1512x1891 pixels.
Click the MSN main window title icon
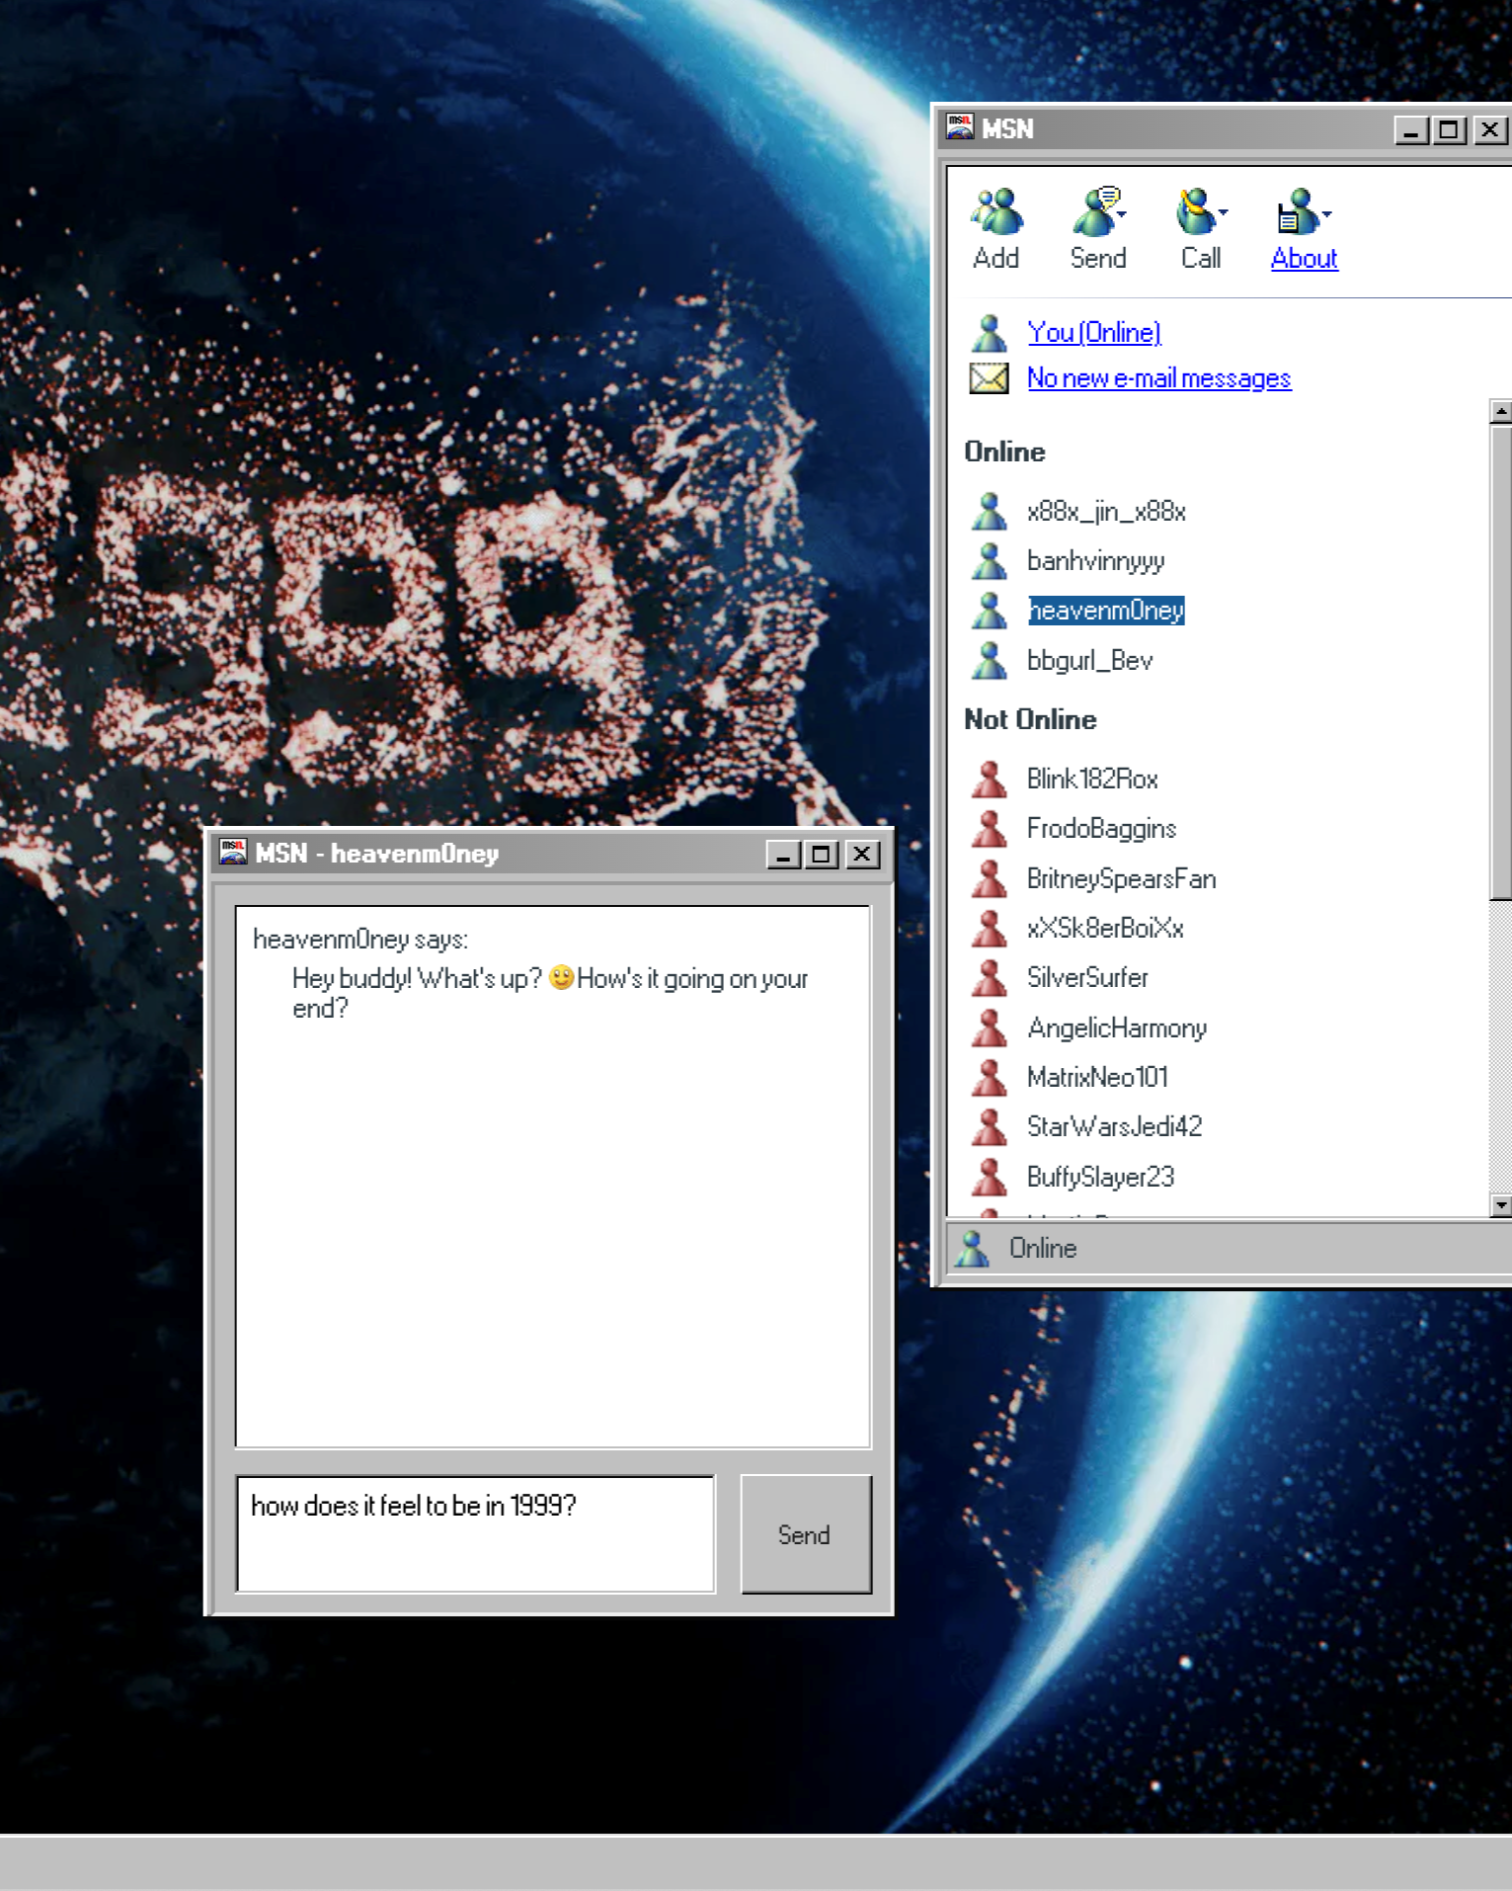(960, 127)
